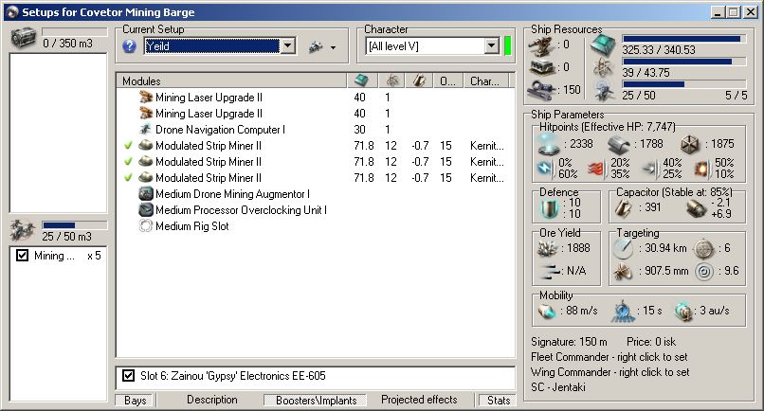This screenshot has width=764, height=411.
Task: Click the powergrid usage bar
Action: tap(683, 62)
